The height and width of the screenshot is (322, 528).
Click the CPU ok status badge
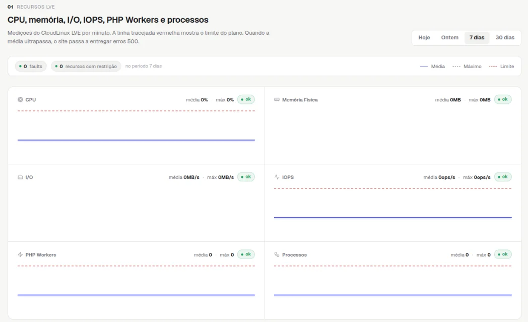(x=246, y=99)
